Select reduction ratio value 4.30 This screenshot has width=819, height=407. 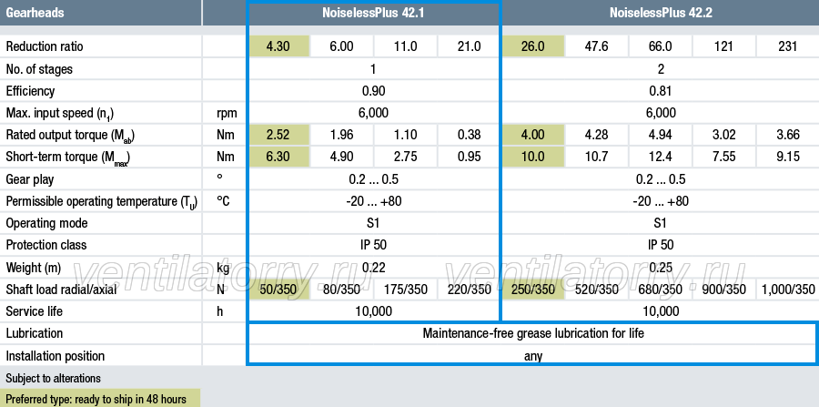(x=278, y=46)
